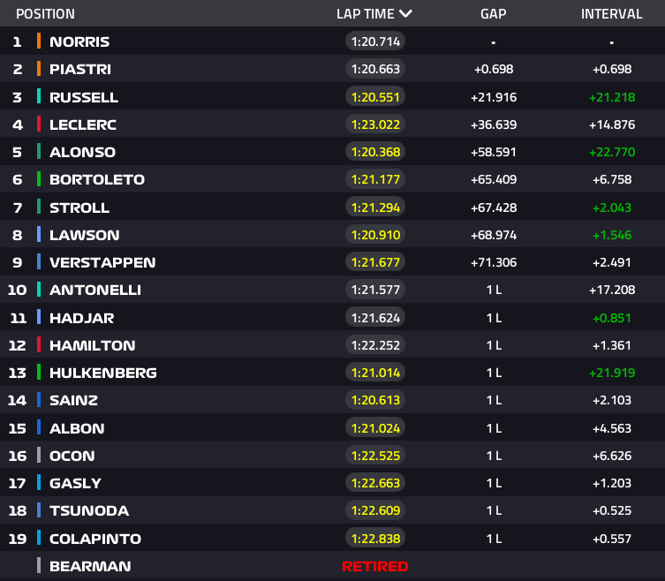The height and width of the screenshot is (581, 665).
Task: Open the LECLERC driver entry
Action: 83,124
